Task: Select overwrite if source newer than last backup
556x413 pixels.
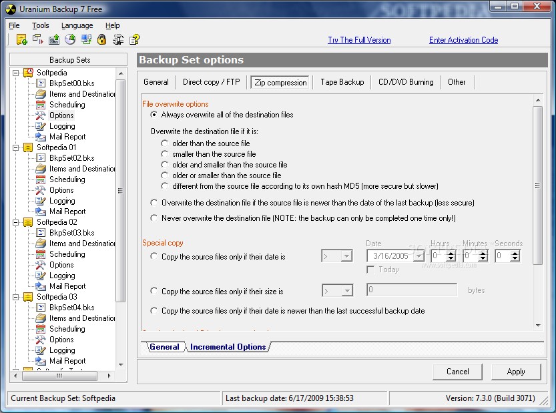Action: click(x=154, y=202)
